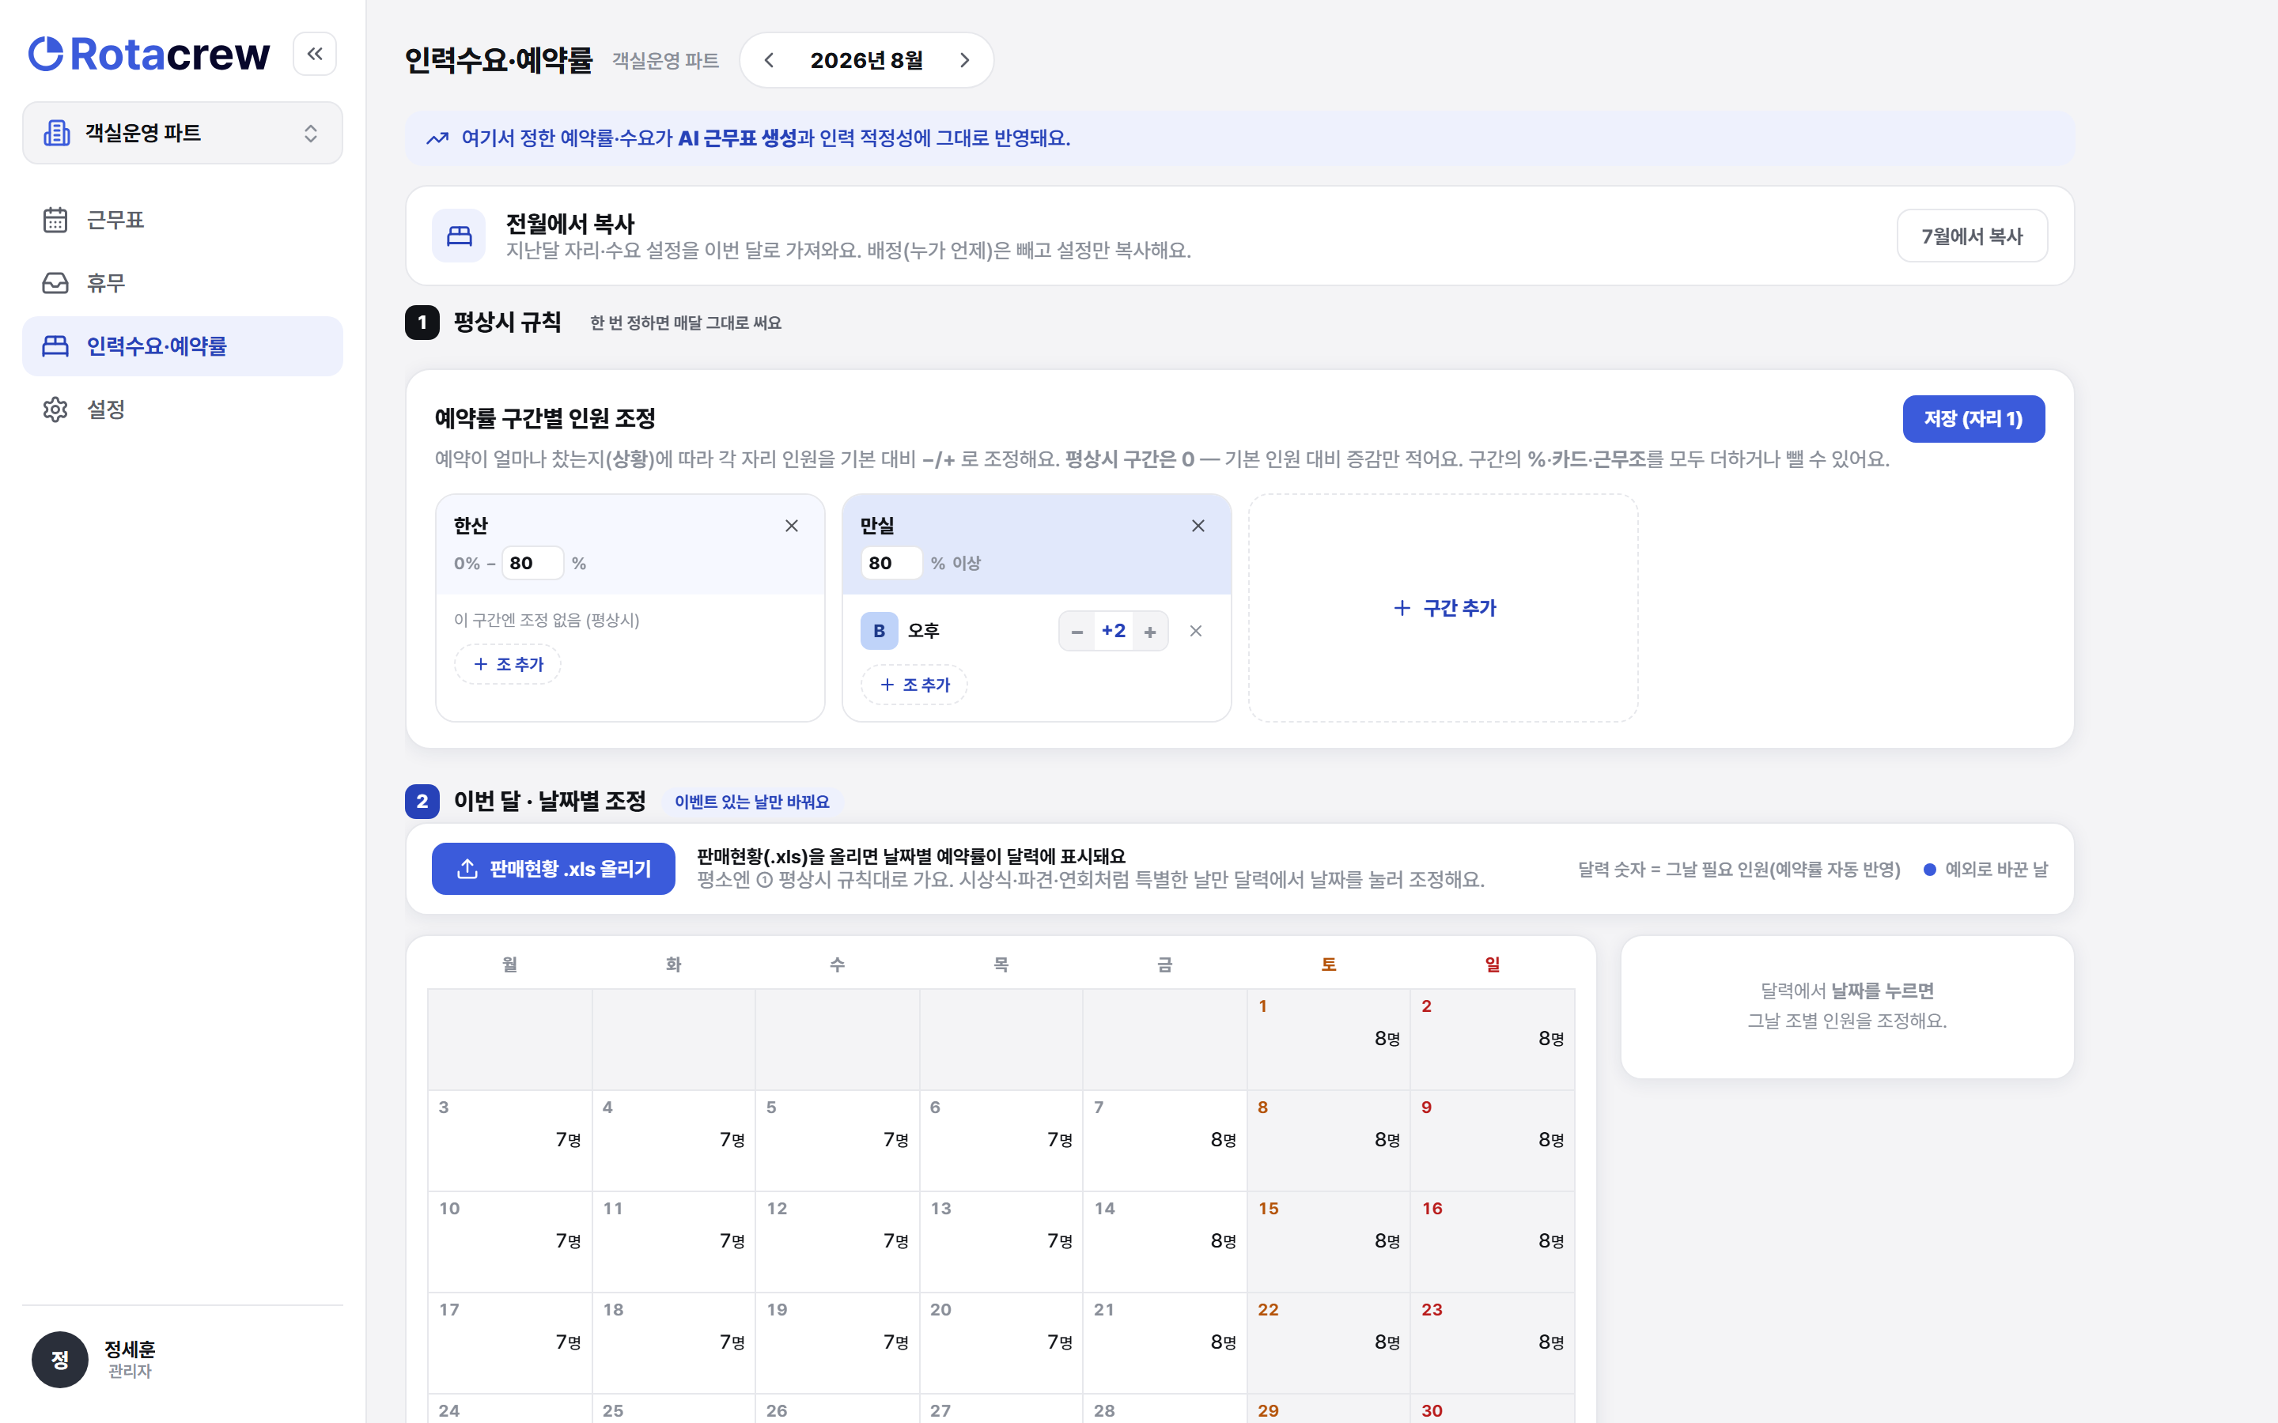Remove the 만실 range card
The height and width of the screenshot is (1423, 2278).
[1198, 526]
